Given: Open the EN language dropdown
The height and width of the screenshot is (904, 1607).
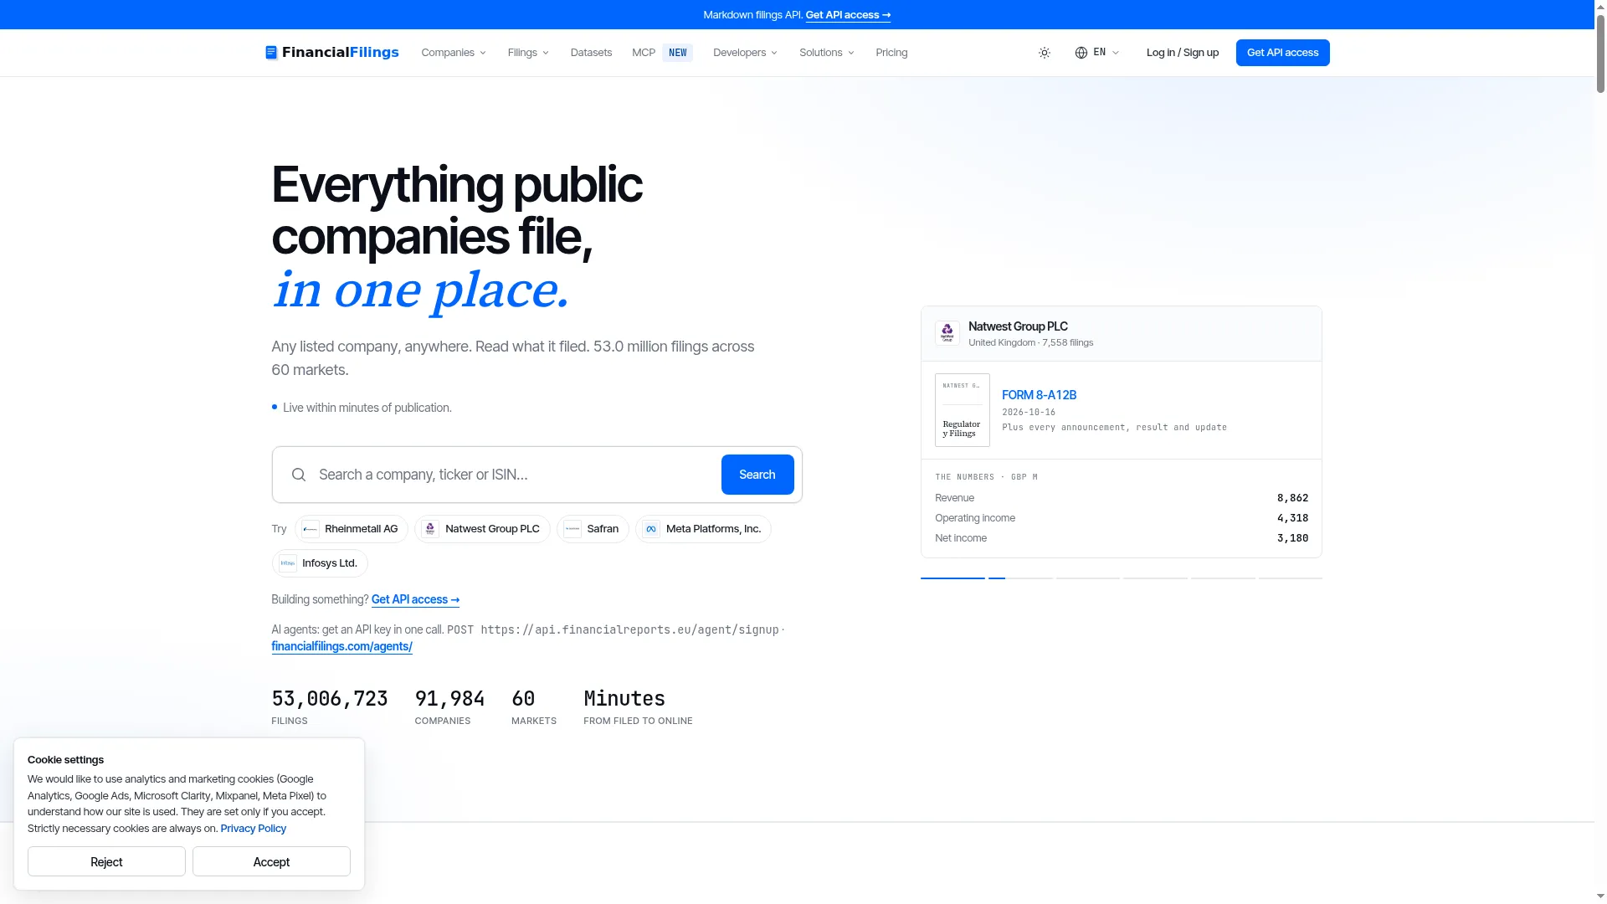Looking at the screenshot, I should coord(1097,53).
